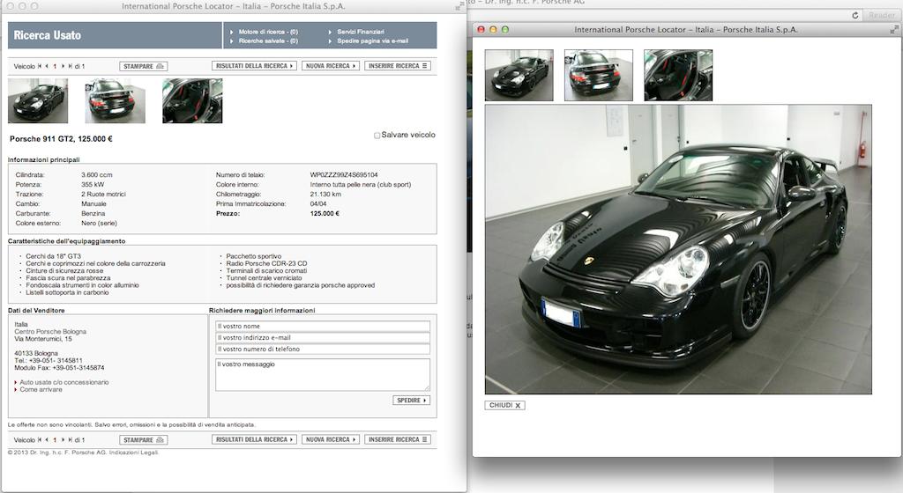Click Spedire pagina via e-mail
The width and height of the screenshot is (903, 493).
pos(373,41)
